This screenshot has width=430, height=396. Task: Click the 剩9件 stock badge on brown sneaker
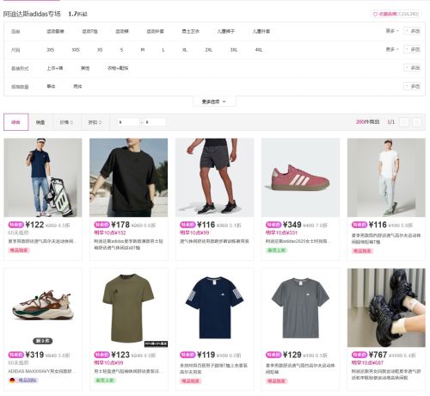pyautogui.click(x=43, y=341)
